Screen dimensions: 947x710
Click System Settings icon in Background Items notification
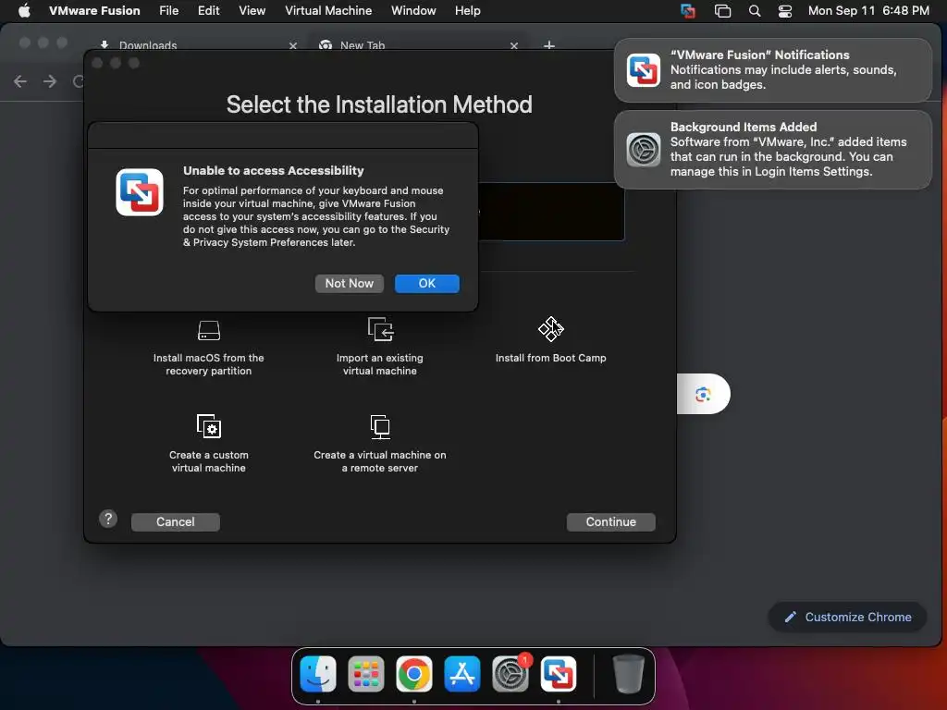tap(644, 149)
